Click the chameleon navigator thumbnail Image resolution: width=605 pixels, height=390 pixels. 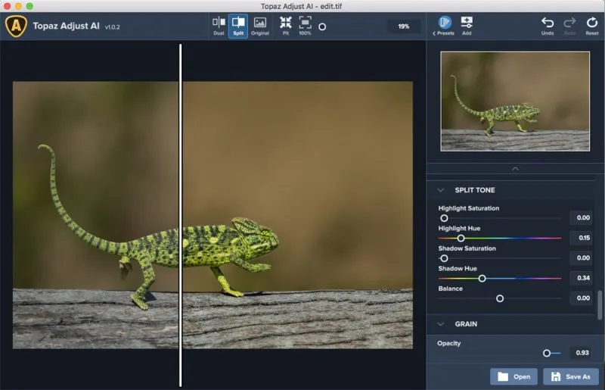(x=515, y=101)
